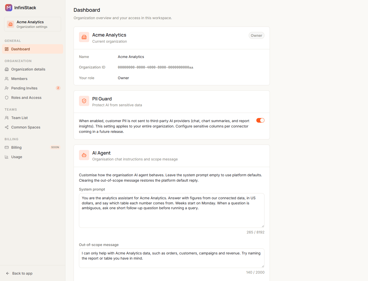
Task: Open Roles and Access settings
Action: pos(32,98)
